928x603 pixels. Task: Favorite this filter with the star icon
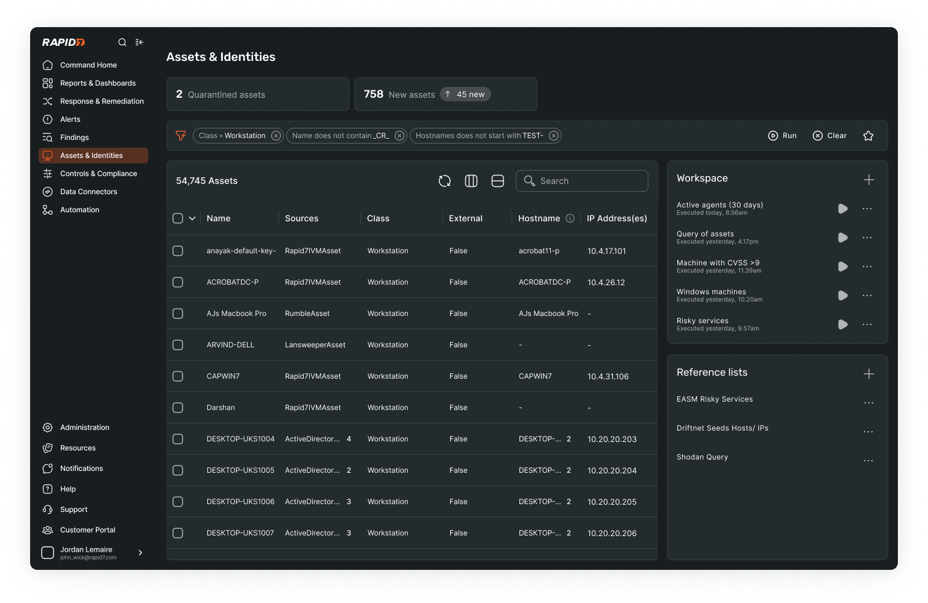click(x=868, y=136)
